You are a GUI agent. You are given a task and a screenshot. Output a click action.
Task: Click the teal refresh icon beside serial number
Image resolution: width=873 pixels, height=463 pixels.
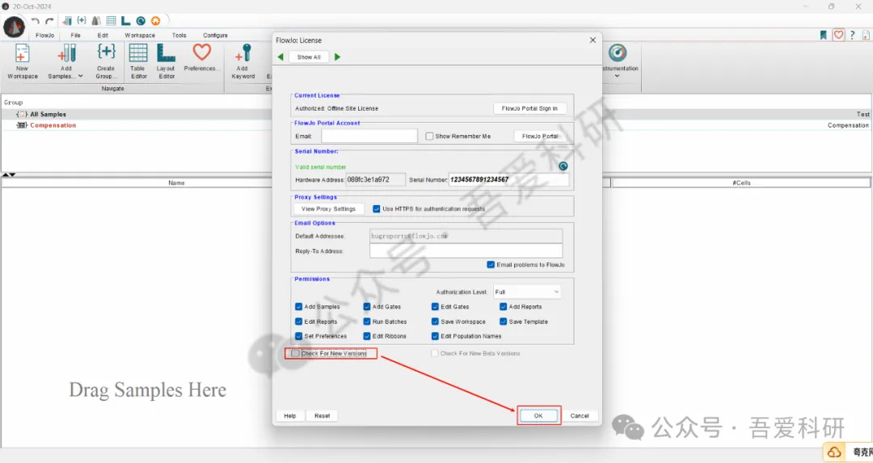pyautogui.click(x=563, y=166)
